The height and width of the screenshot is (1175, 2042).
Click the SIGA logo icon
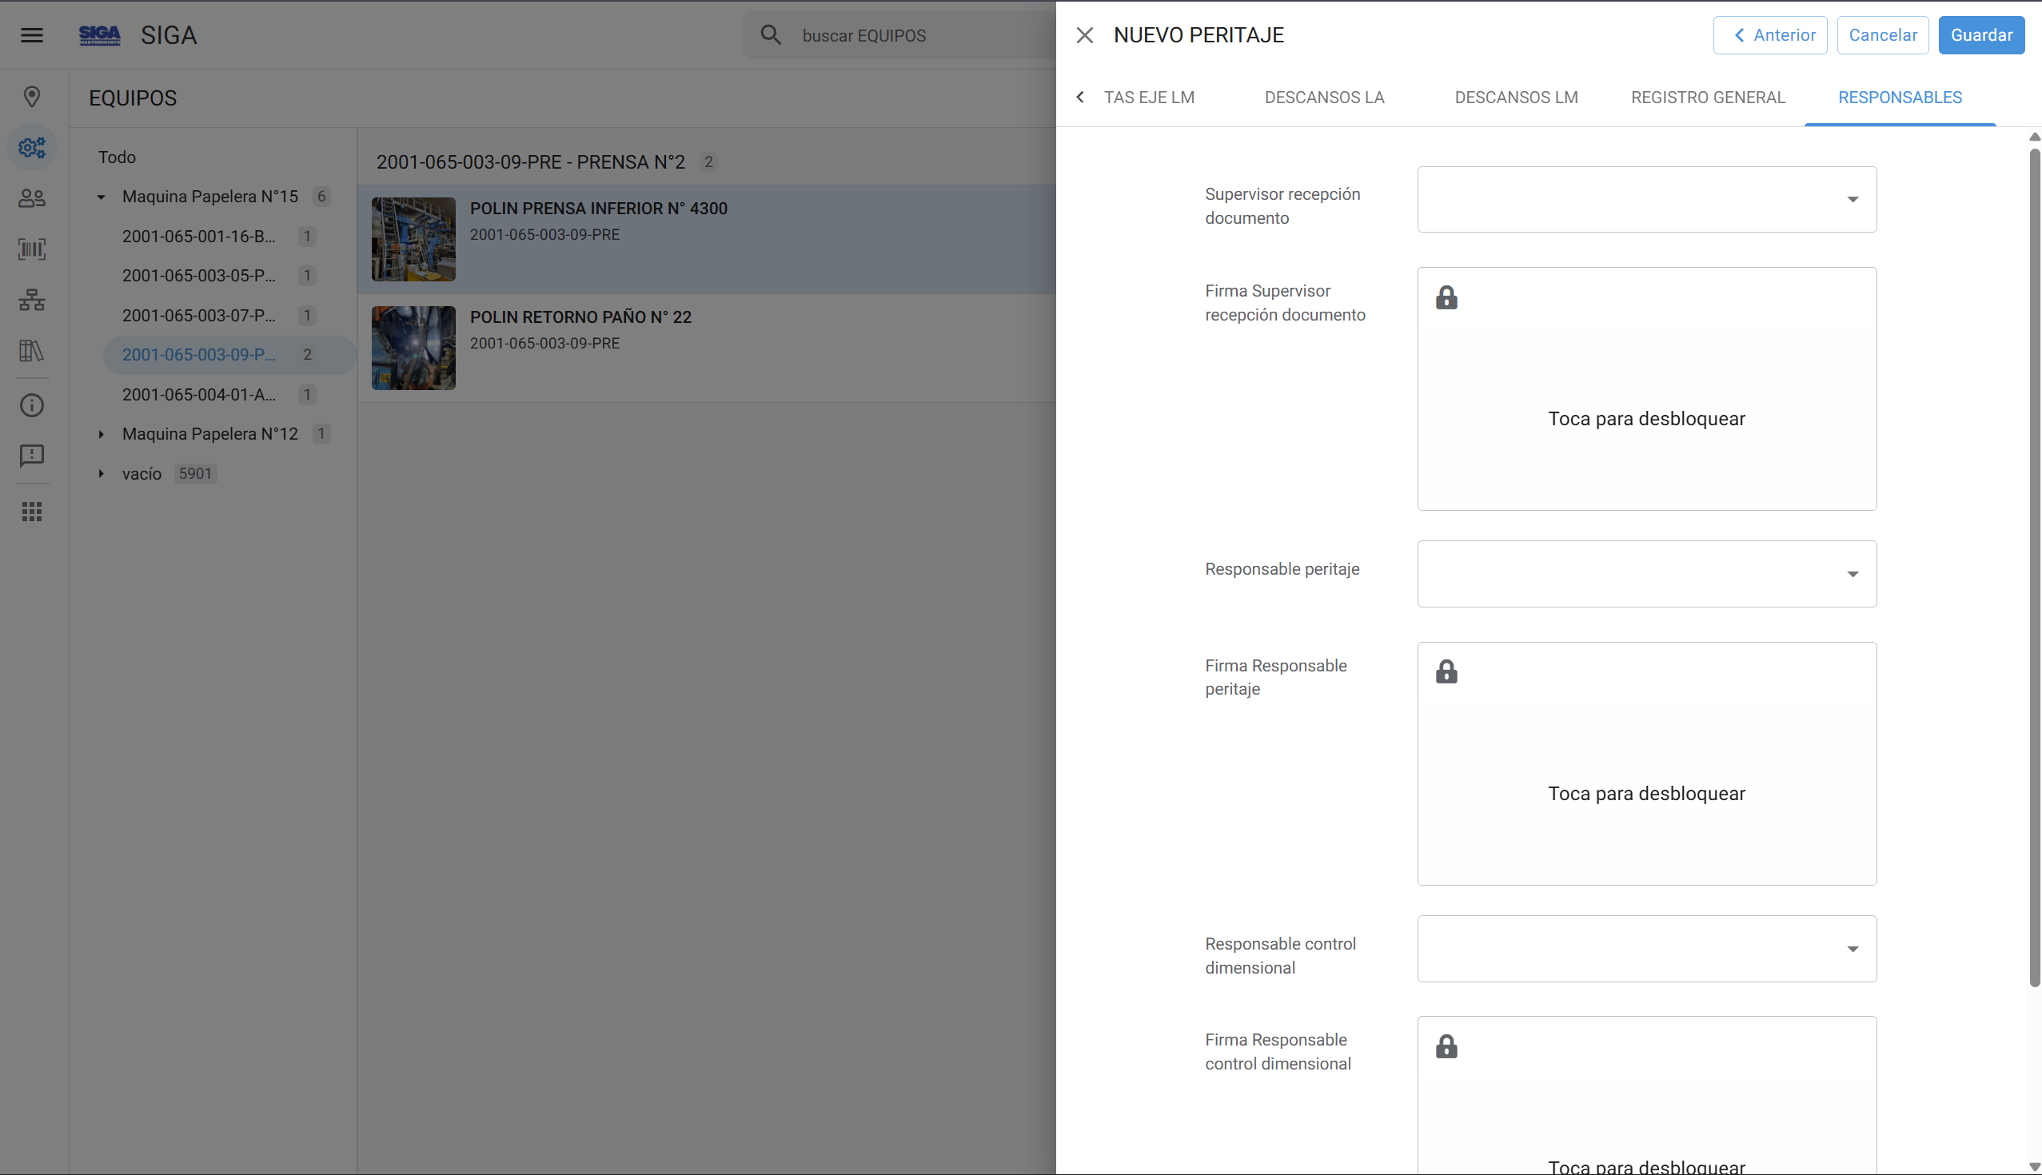(x=99, y=34)
